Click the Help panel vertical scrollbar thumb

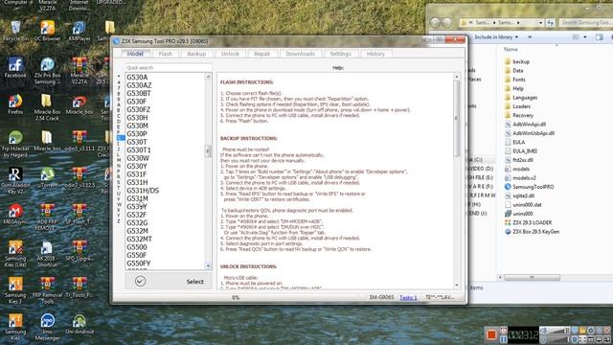pyautogui.click(x=456, y=119)
